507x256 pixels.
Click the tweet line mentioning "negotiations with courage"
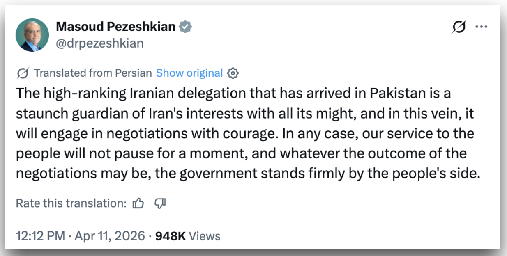click(244, 133)
